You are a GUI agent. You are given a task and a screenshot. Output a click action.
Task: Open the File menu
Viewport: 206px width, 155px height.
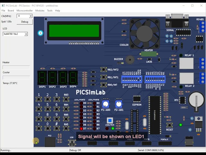(3, 11)
